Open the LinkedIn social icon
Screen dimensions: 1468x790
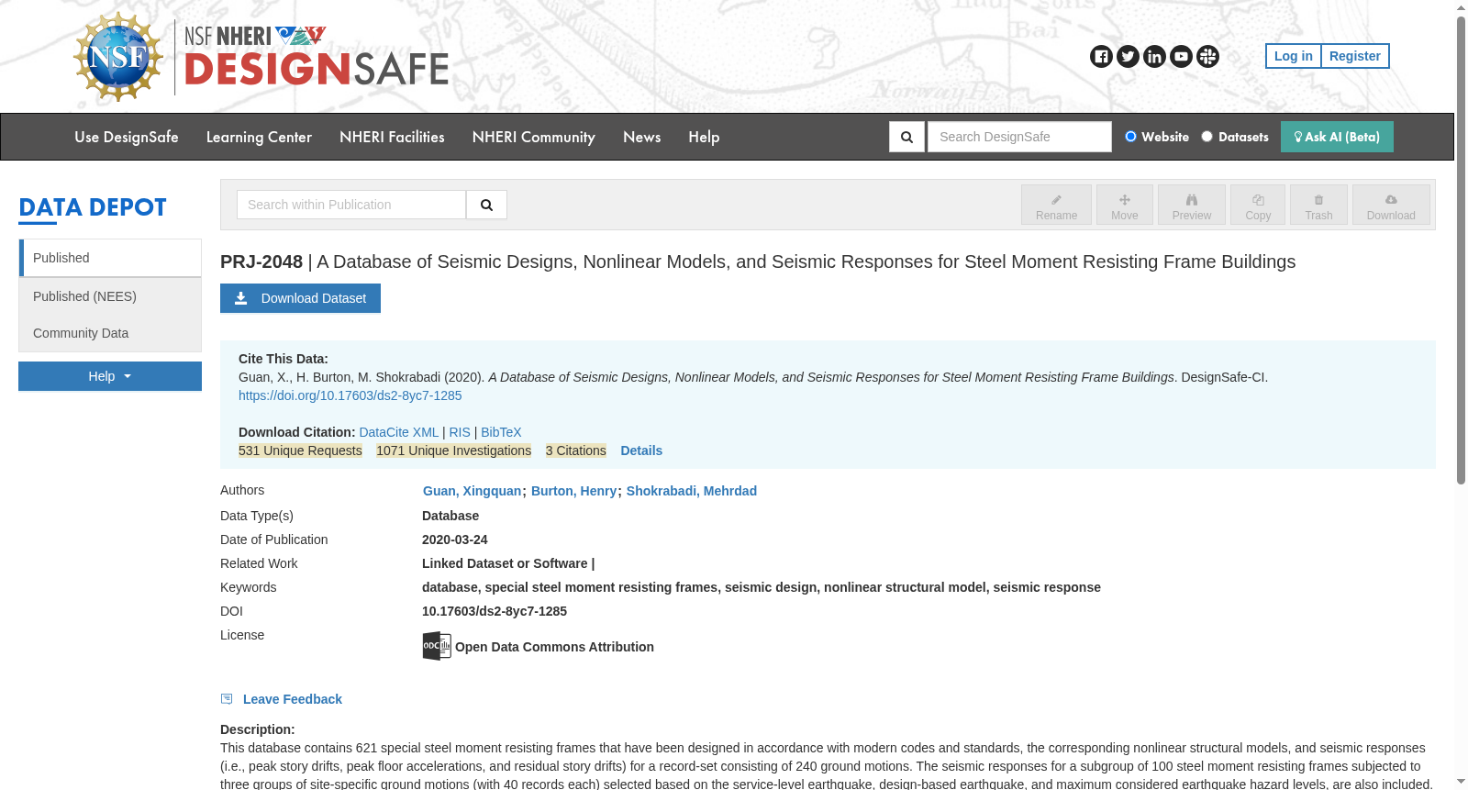(x=1154, y=57)
